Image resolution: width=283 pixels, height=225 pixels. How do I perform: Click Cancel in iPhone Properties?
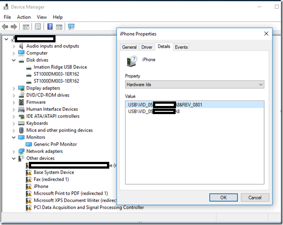tap(255, 197)
